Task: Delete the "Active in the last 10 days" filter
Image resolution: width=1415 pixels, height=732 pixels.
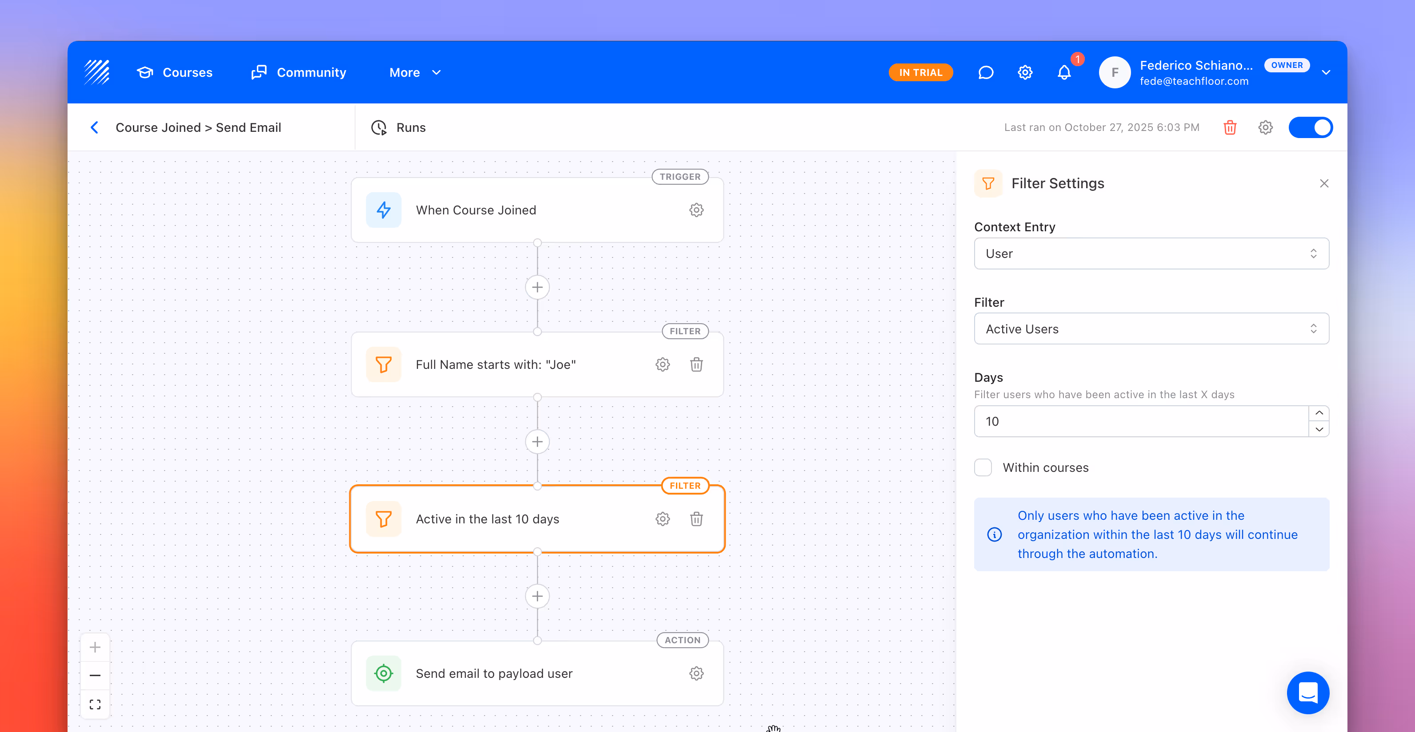Action: (696, 519)
